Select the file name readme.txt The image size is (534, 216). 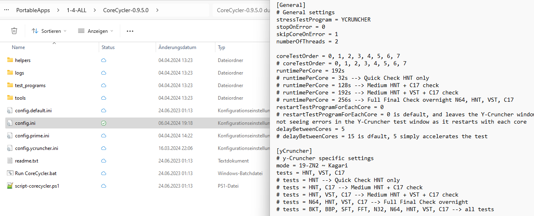click(x=27, y=161)
